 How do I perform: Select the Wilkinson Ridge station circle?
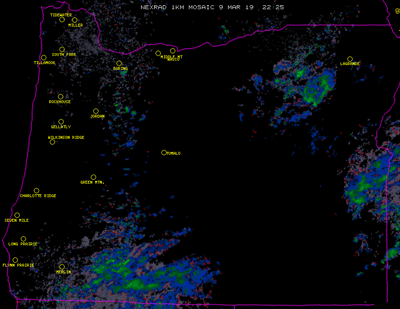pyautogui.click(x=52, y=142)
